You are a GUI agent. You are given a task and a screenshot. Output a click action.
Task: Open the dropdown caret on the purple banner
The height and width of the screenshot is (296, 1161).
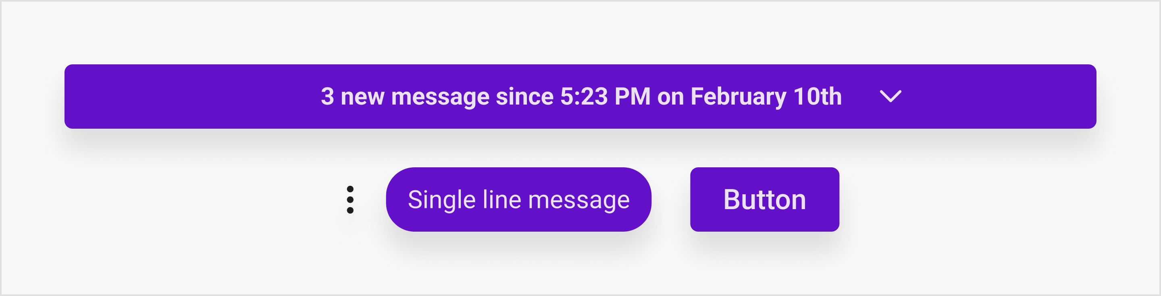[x=891, y=96]
